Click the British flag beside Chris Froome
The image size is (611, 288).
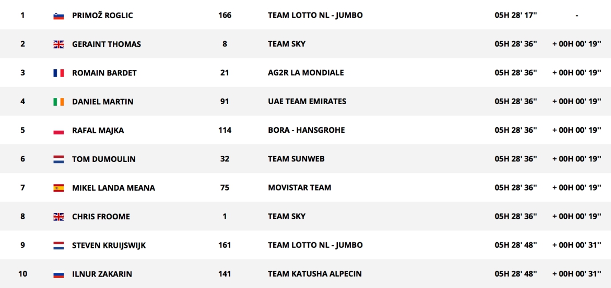click(x=58, y=217)
